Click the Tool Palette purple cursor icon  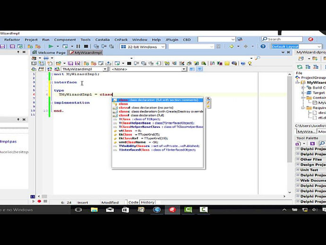[x=312, y=143]
